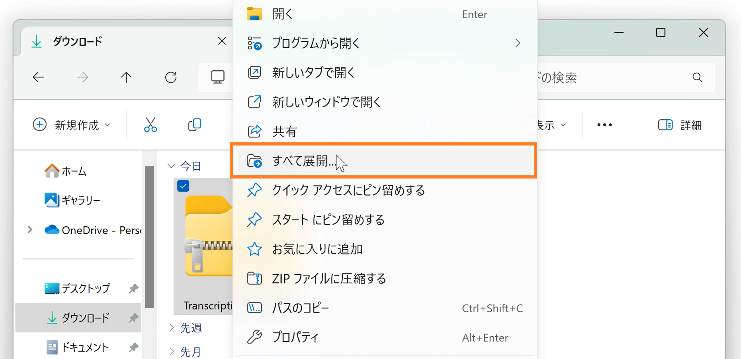Open the 新規作成 dropdown

(72, 125)
